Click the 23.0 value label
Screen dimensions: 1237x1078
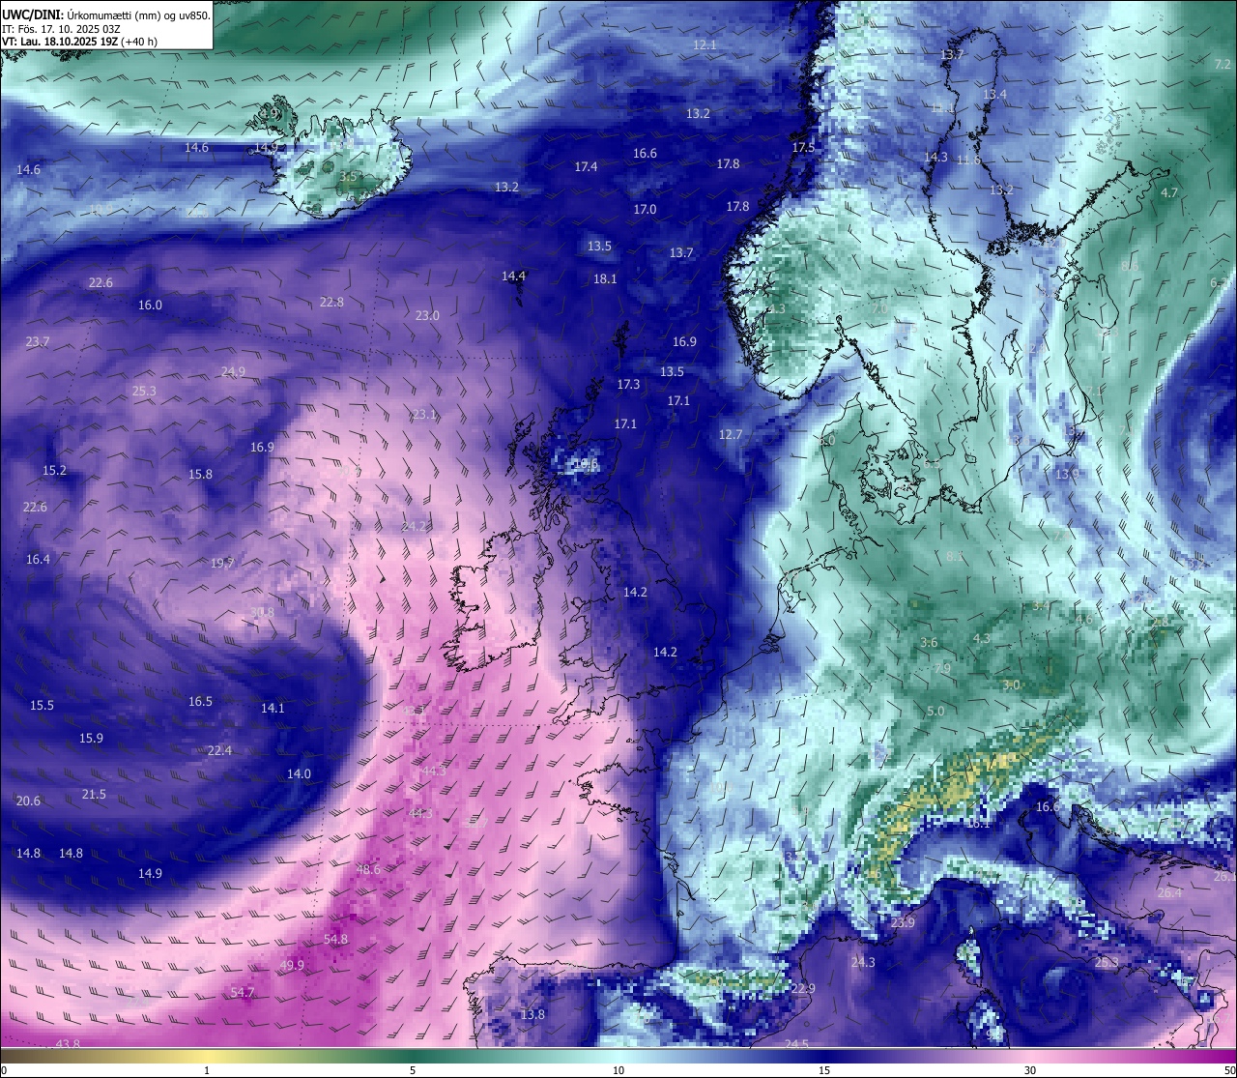(x=427, y=316)
